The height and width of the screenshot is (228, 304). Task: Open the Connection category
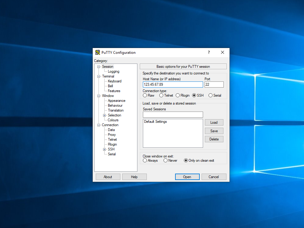(110, 125)
